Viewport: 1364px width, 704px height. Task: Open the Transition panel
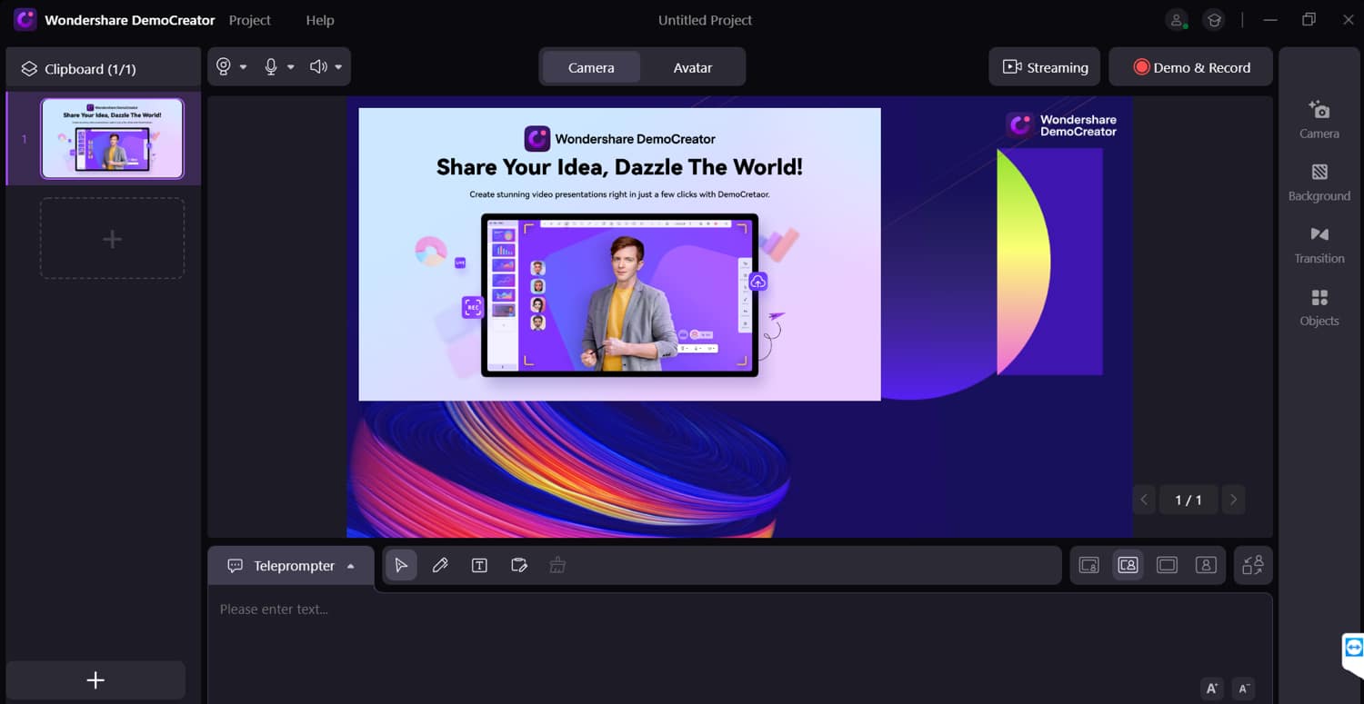coord(1319,245)
